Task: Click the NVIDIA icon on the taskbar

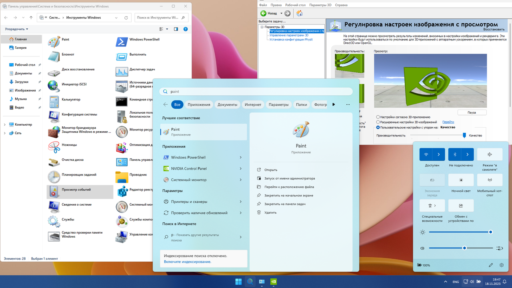Action: (x=273, y=282)
